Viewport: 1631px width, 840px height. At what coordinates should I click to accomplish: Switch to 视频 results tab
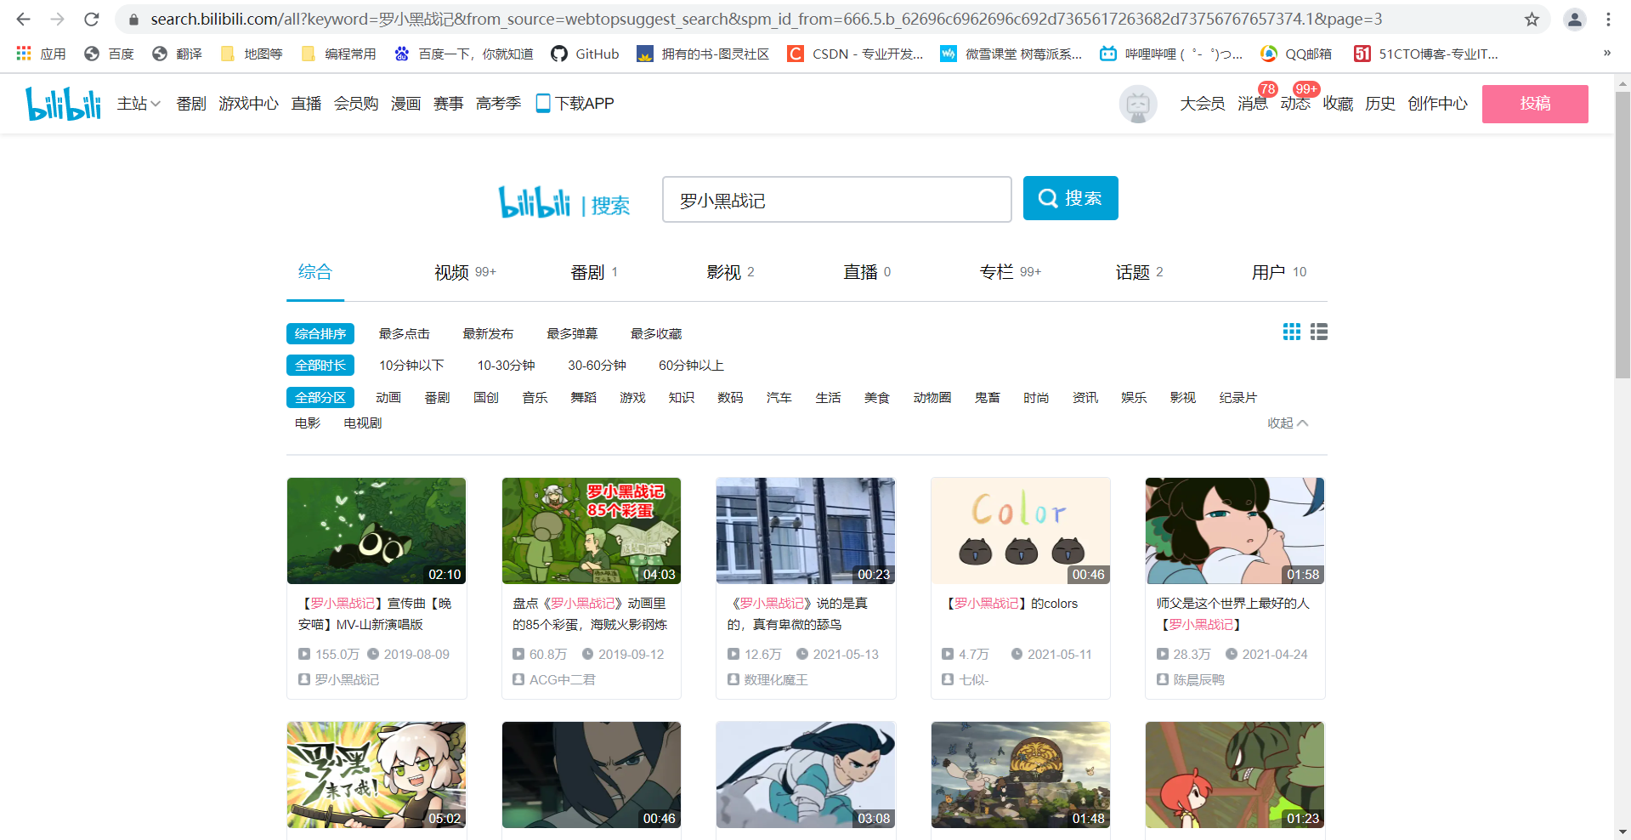pos(465,272)
